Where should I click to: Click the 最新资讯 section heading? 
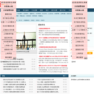(42, 25)
